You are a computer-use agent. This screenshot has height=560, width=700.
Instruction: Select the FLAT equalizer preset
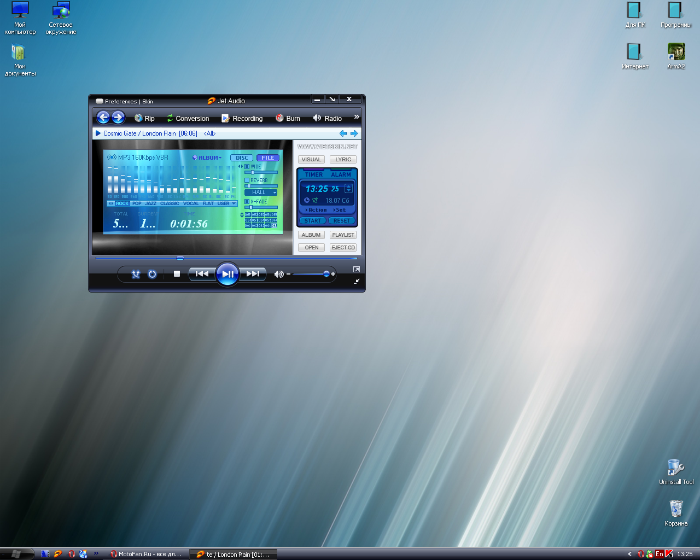[x=208, y=203]
